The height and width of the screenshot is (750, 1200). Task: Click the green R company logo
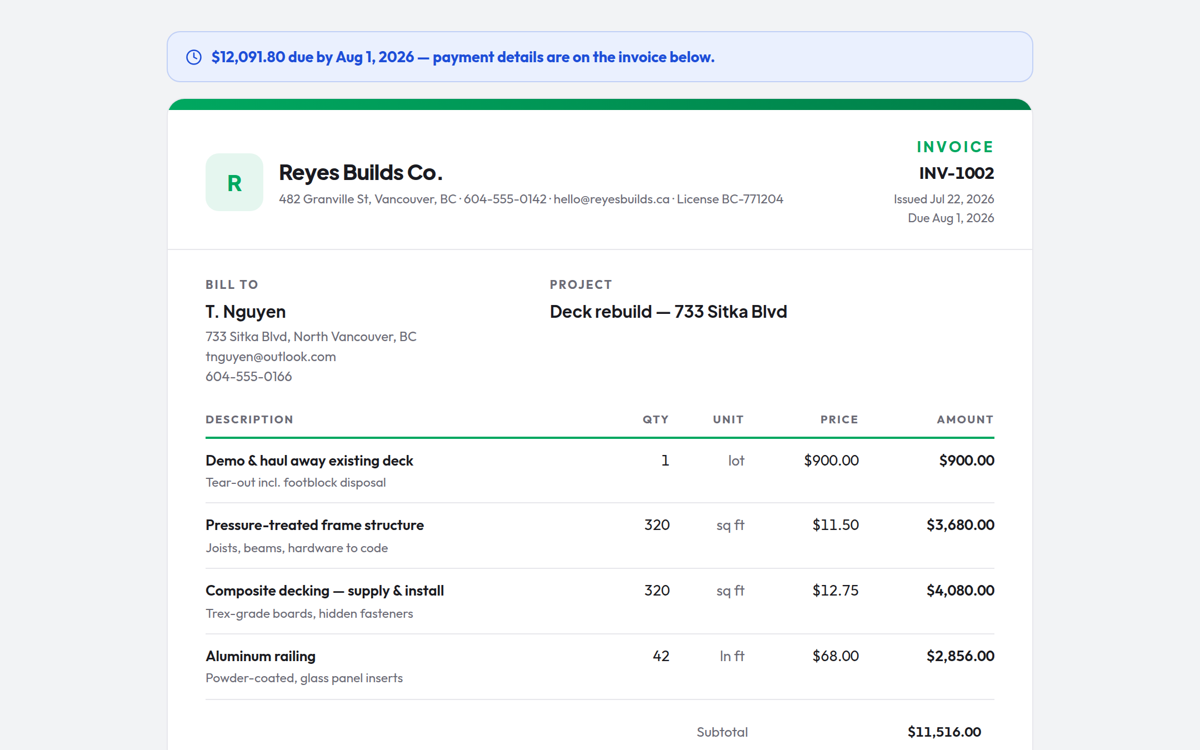click(234, 182)
